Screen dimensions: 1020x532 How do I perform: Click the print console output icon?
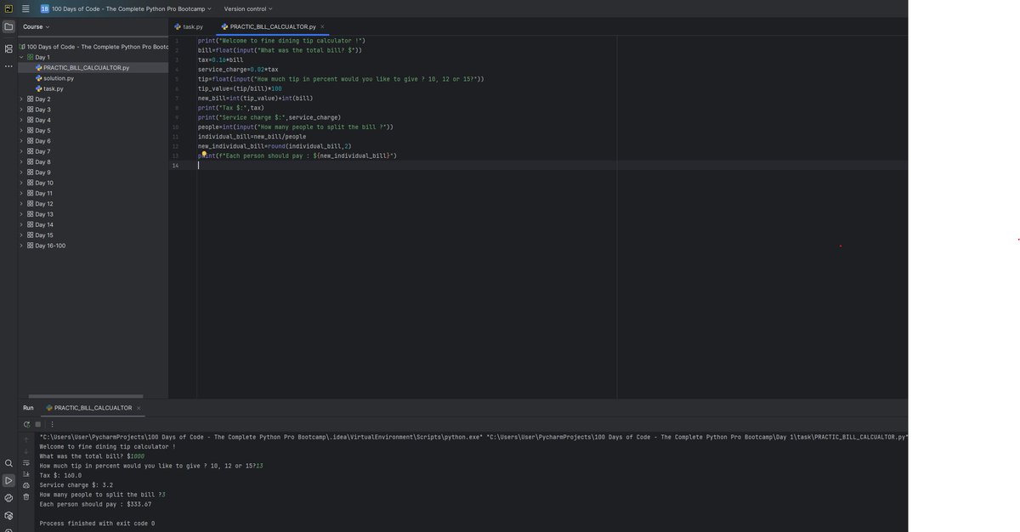click(x=26, y=485)
